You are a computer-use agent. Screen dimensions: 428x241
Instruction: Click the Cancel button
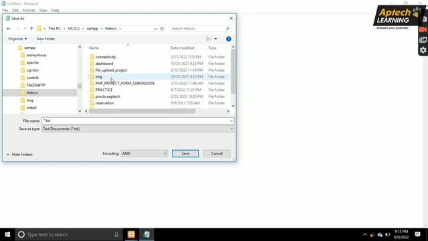click(217, 153)
